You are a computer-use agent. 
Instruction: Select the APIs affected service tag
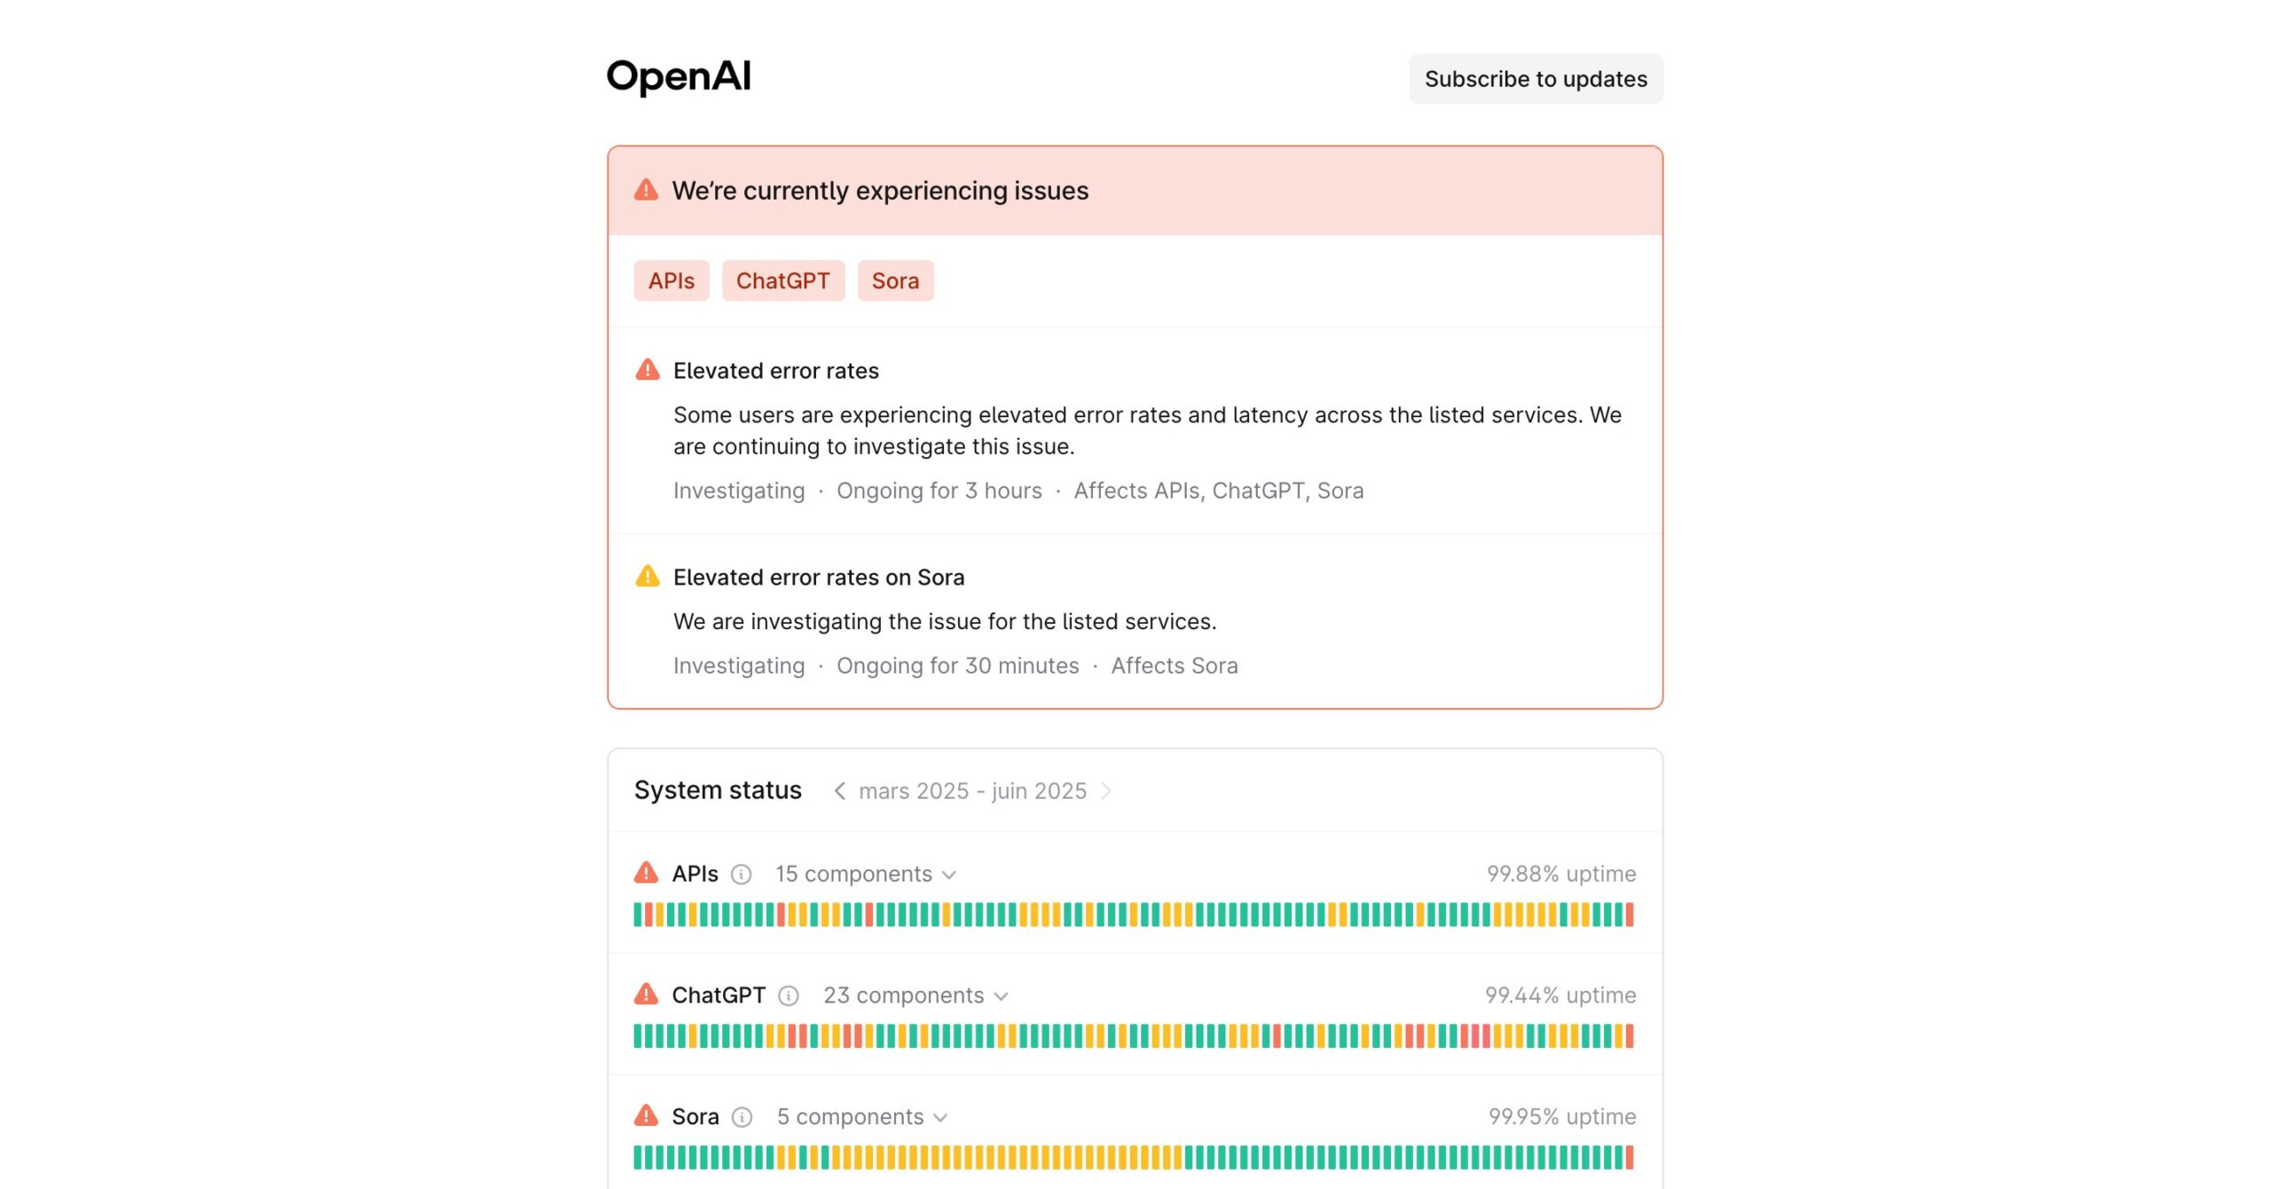(672, 281)
